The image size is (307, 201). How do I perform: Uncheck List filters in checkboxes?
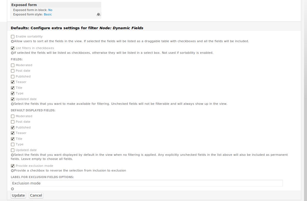[13, 48]
